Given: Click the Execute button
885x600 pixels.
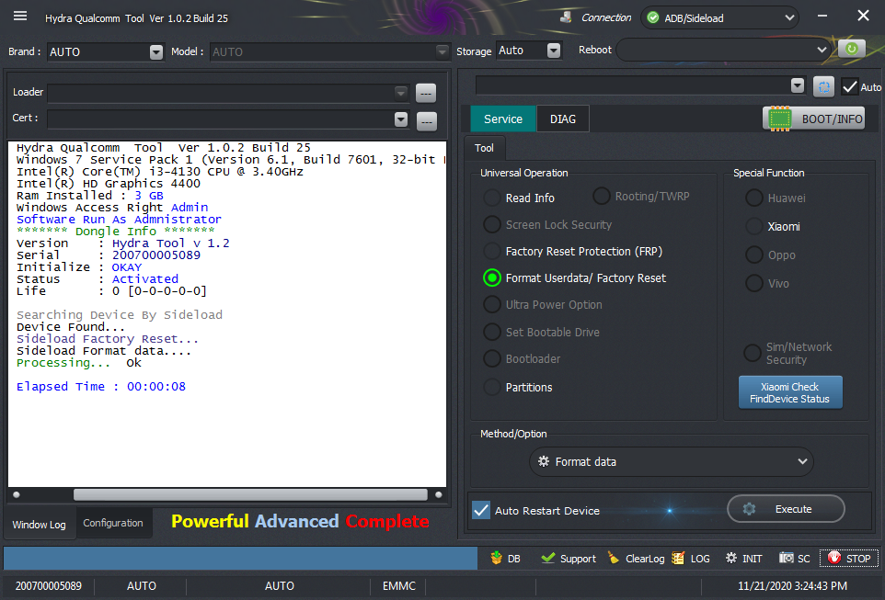Looking at the screenshot, I should (786, 509).
